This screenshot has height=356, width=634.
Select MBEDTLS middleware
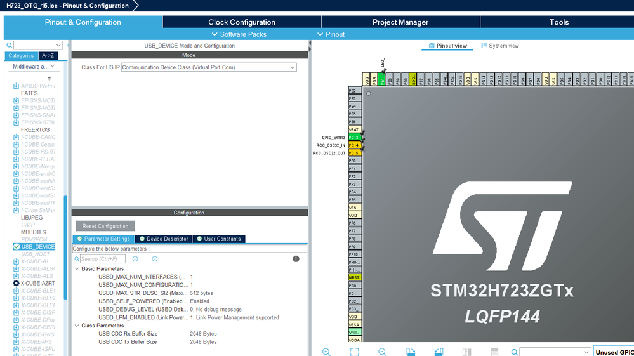tap(33, 232)
